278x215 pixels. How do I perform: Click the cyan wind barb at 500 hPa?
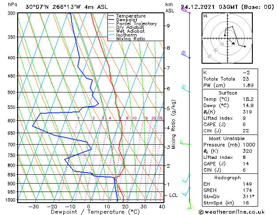click(x=186, y=89)
